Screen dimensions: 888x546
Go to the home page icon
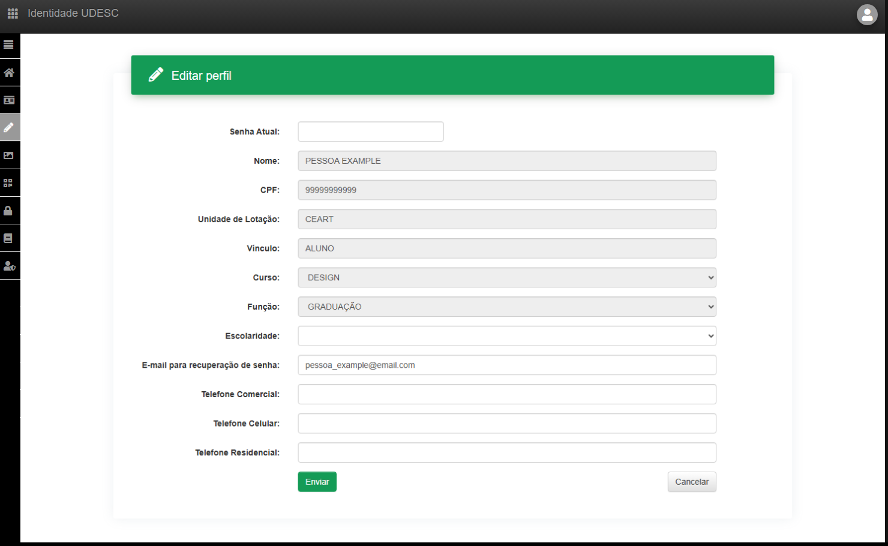(x=9, y=73)
